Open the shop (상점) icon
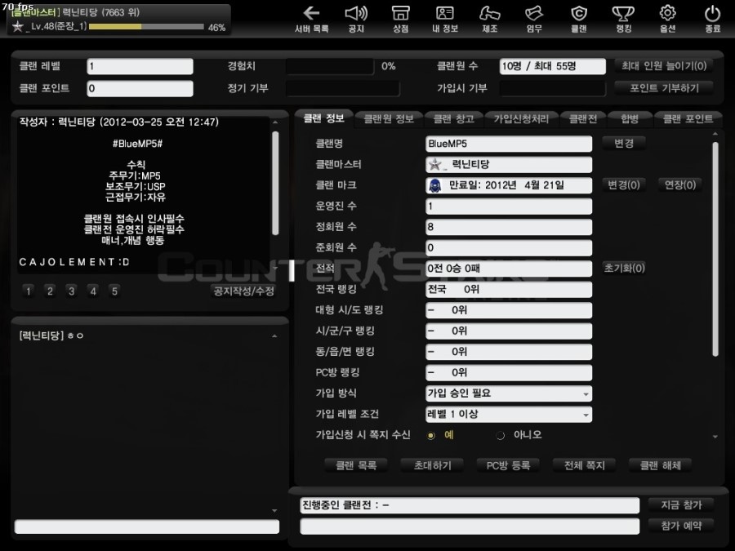735x551 pixels. click(400, 20)
